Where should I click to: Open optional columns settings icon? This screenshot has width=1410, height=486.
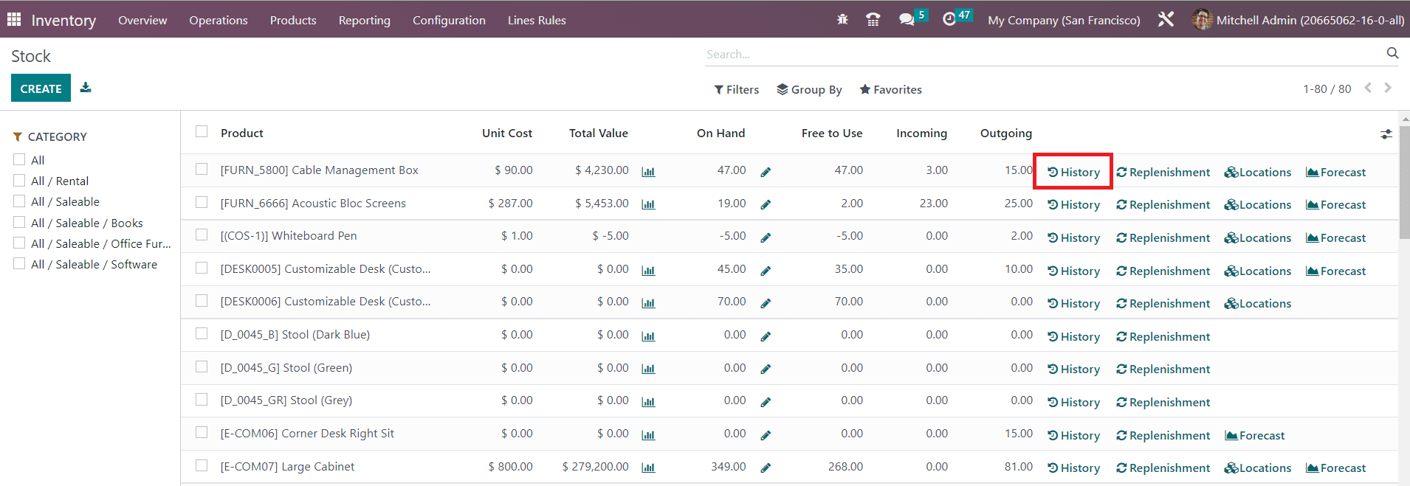pyautogui.click(x=1386, y=134)
